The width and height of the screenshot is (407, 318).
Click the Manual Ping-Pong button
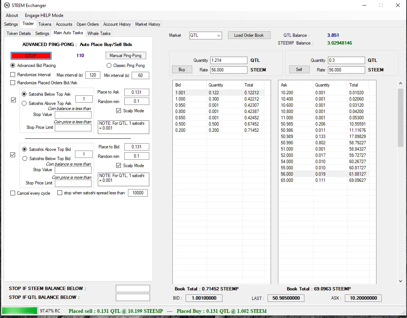[x=126, y=55]
